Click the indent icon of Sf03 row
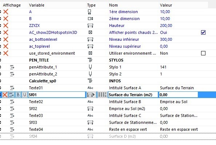 [x=12, y=122]
